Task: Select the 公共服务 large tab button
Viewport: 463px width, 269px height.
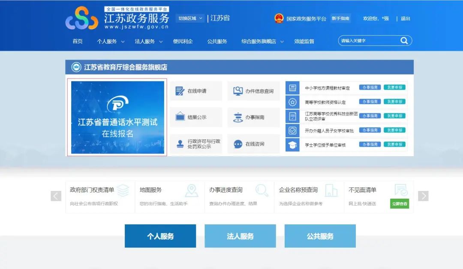Action: pos(320,236)
